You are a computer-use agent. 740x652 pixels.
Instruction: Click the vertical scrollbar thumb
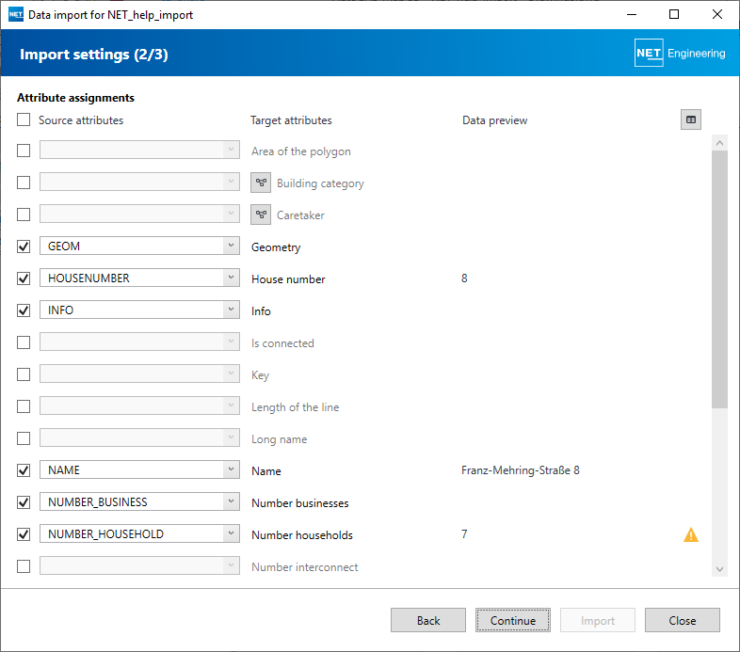coord(719,279)
